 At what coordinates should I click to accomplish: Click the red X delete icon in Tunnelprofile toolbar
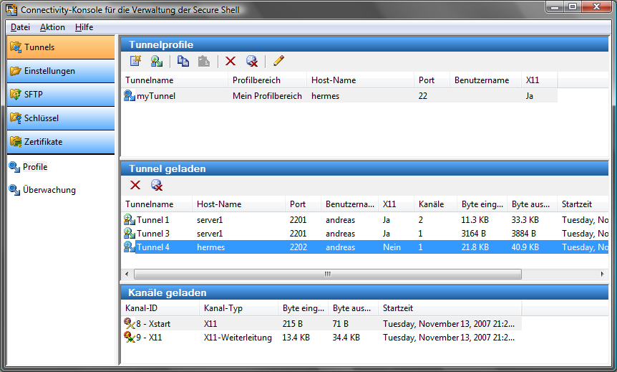point(230,61)
